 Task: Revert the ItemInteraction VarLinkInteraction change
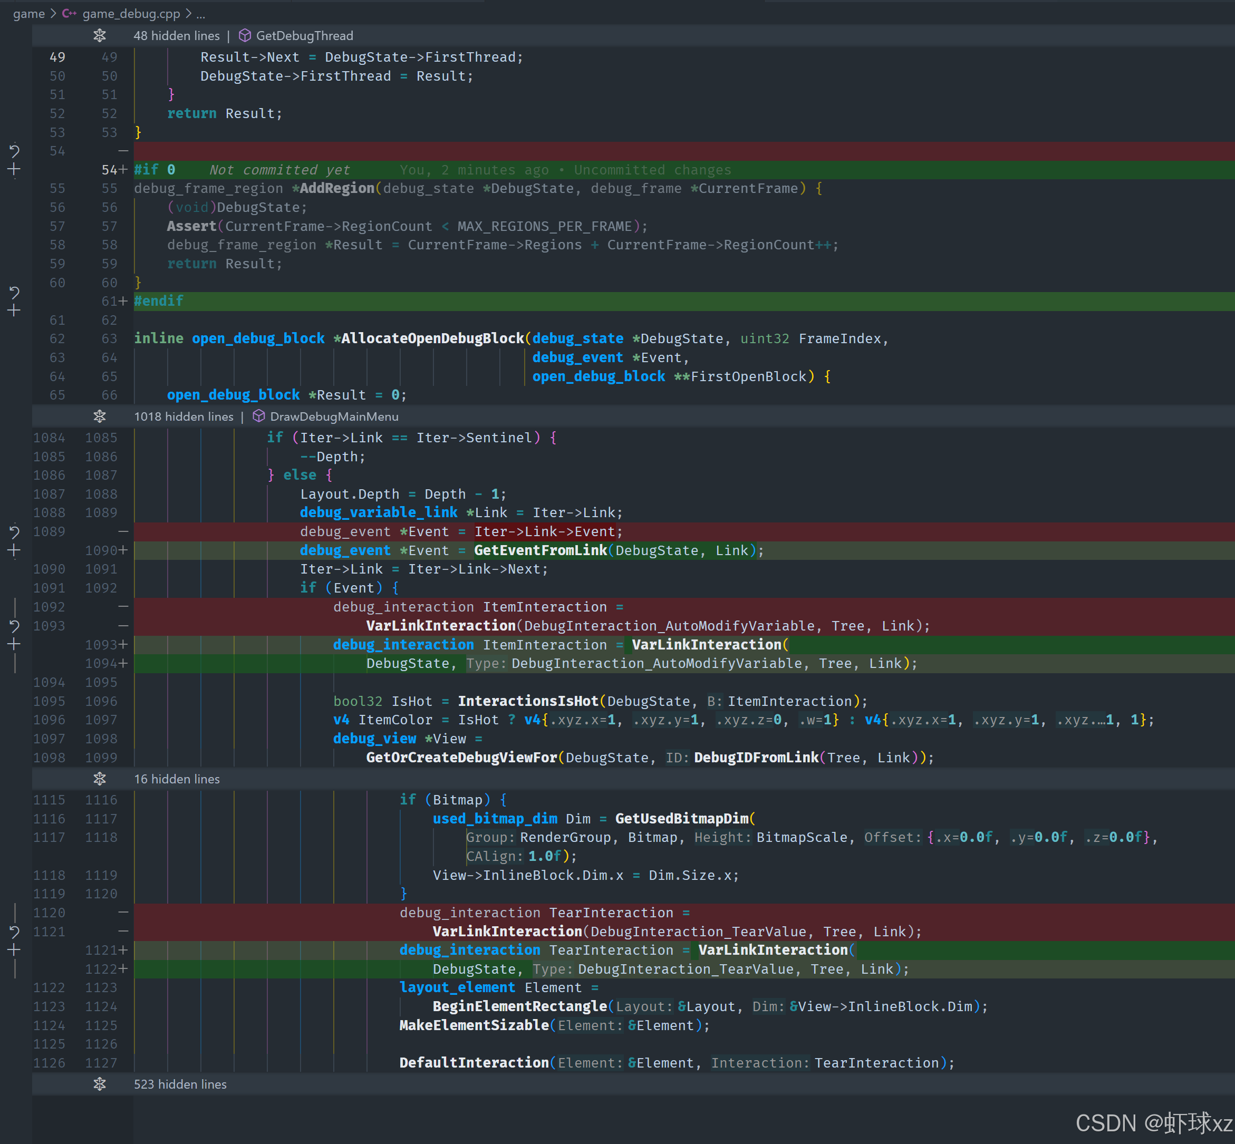(x=14, y=626)
